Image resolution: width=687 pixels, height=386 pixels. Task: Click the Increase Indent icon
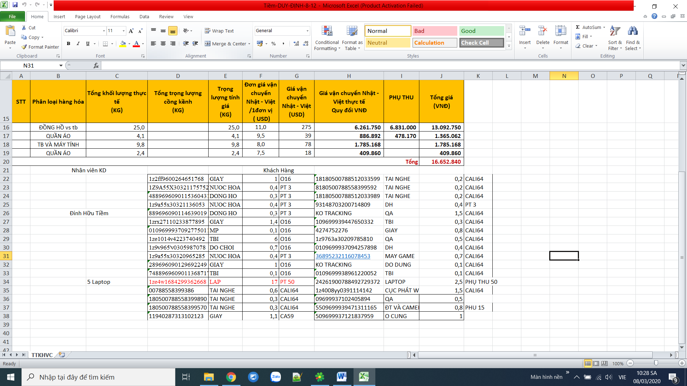(195, 44)
